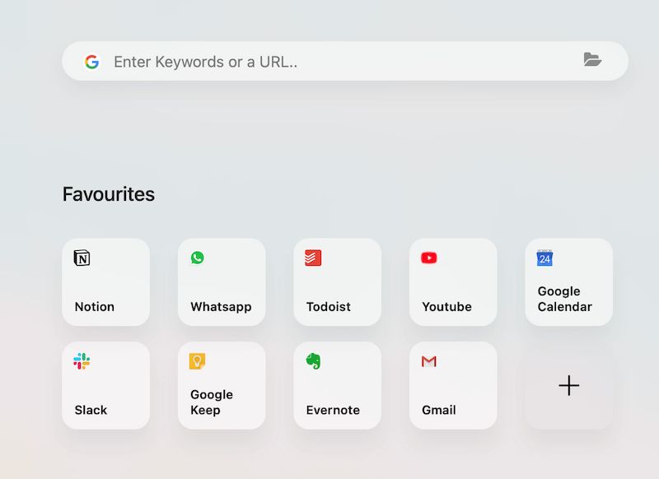Launch Slack from favourites
The height and width of the screenshot is (479, 659).
click(x=105, y=385)
